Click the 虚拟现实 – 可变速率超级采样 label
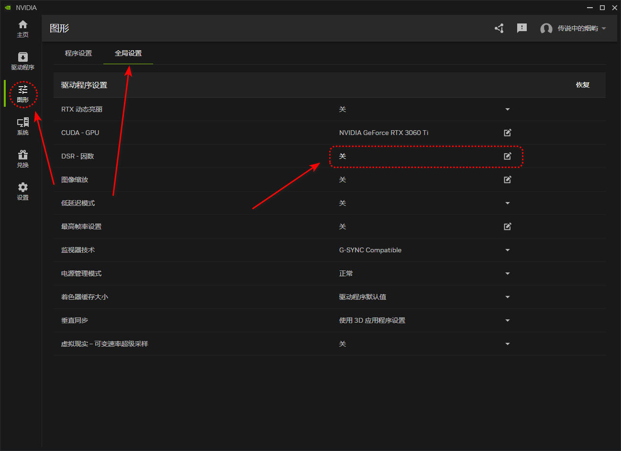Viewport: 621px width, 451px height. pos(105,344)
